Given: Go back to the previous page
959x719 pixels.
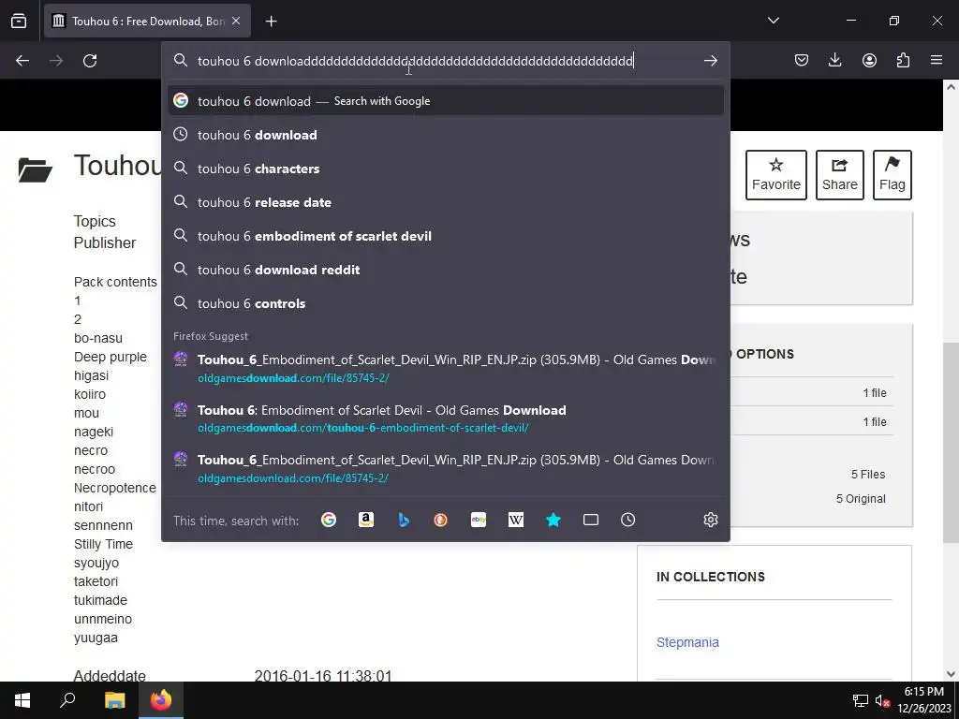Looking at the screenshot, I should click(x=22, y=61).
